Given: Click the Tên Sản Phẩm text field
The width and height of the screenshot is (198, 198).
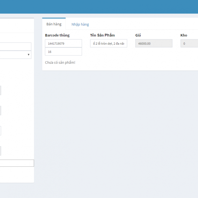Looking at the screenshot, I should 109,44.
